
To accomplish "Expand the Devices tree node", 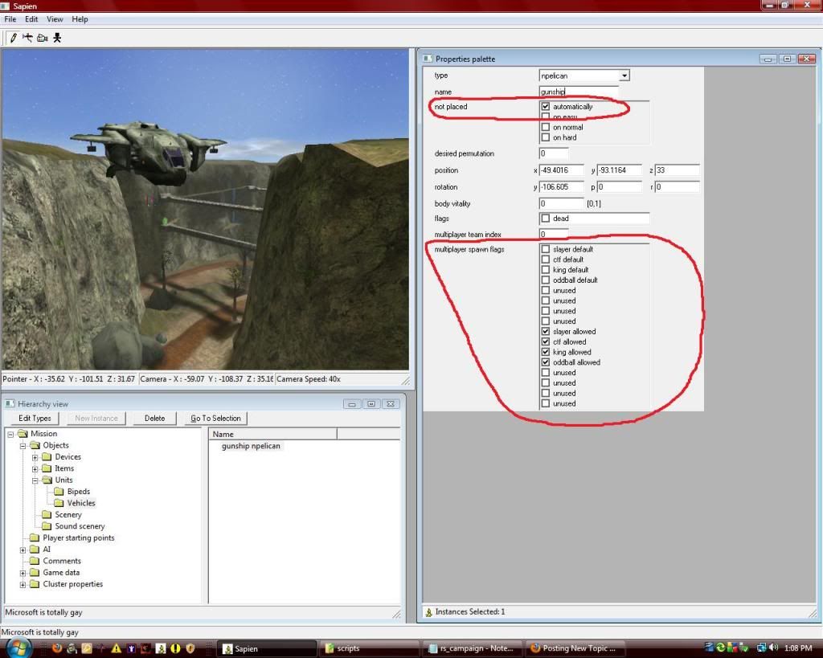I will 35,457.
